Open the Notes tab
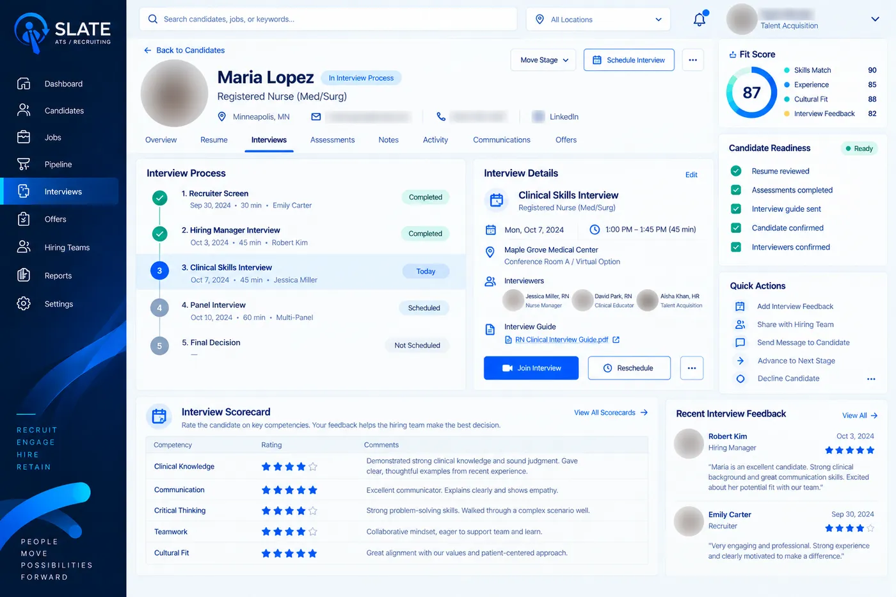This screenshot has height=597, width=896. (388, 140)
